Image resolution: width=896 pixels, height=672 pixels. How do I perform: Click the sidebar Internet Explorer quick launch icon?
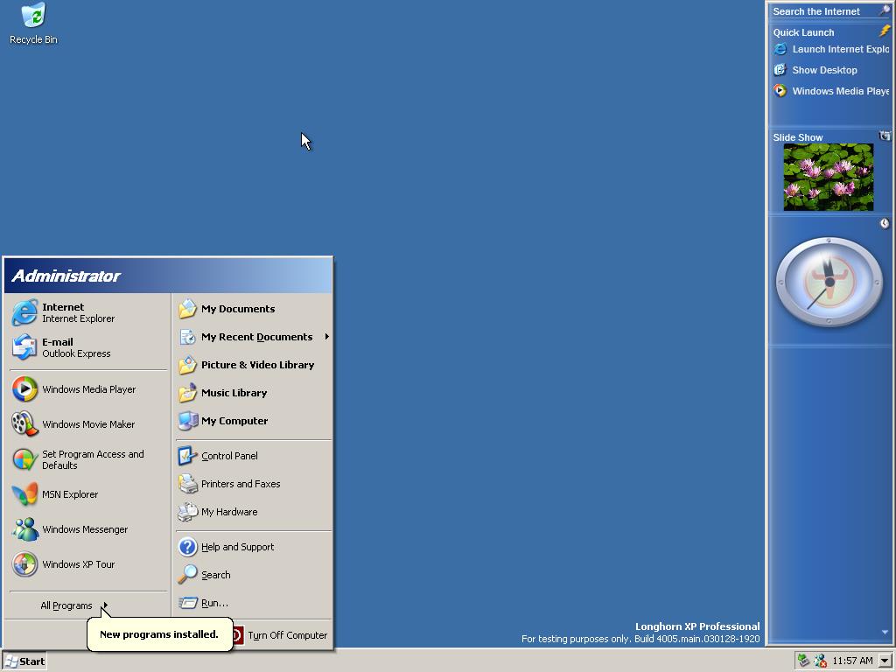tap(780, 49)
